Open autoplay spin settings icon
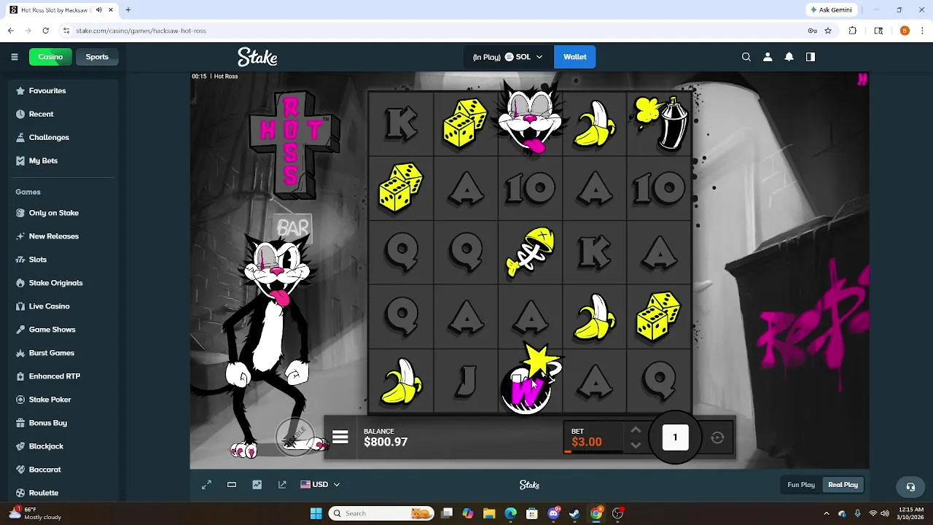The image size is (933, 525). (x=717, y=437)
